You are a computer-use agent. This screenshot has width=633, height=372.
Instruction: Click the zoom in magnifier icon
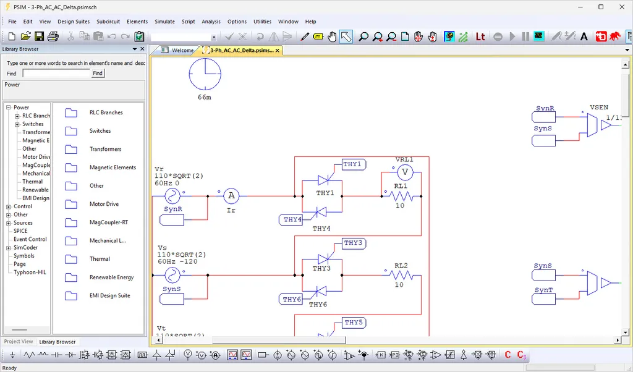[x=378, y=36]
